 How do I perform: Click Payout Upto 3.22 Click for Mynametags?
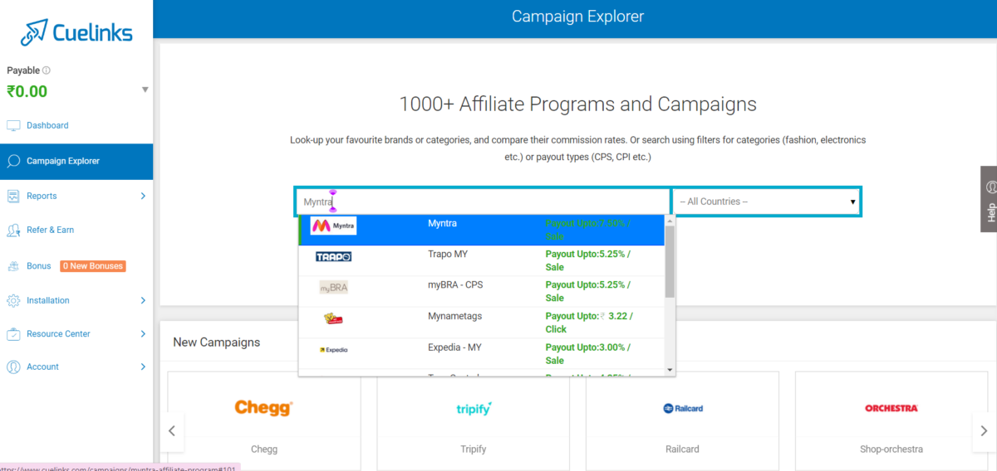pyautogui.click(x=589, y=323)
